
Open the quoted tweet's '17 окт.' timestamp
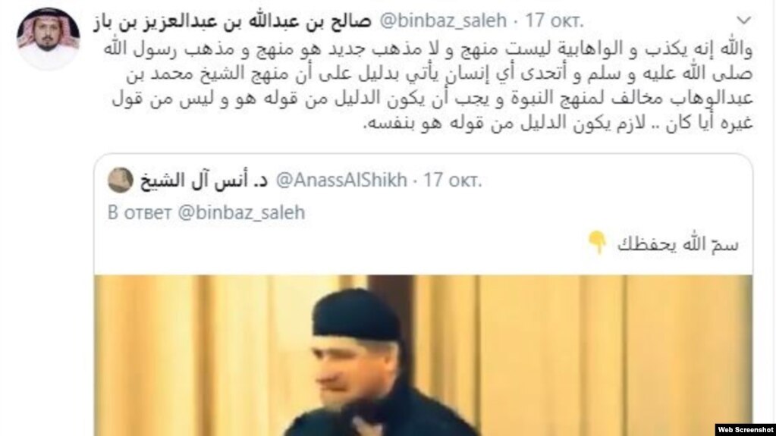pos(452,180)
